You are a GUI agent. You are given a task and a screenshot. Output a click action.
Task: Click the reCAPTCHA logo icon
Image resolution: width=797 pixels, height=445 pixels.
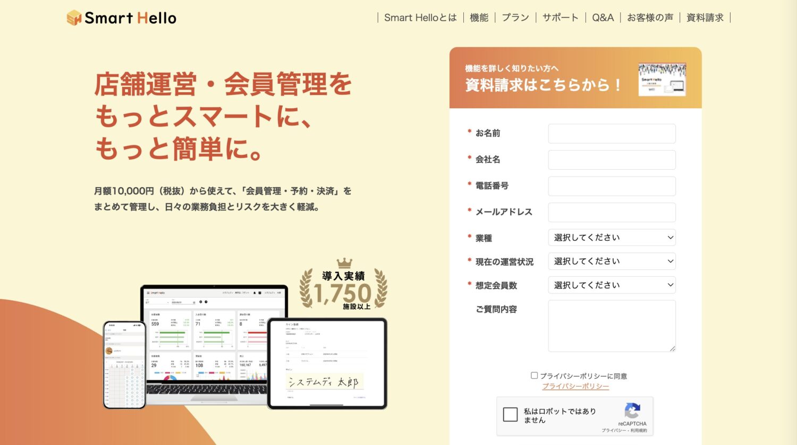tap(632, 411)
